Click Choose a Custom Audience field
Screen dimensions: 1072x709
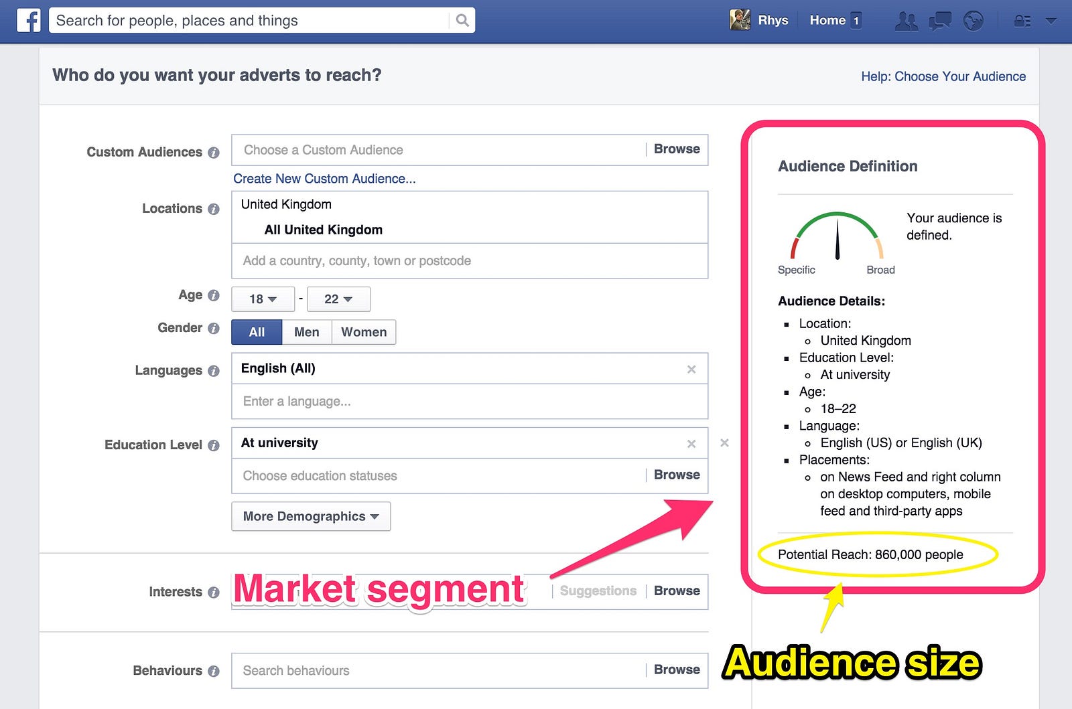438,150
